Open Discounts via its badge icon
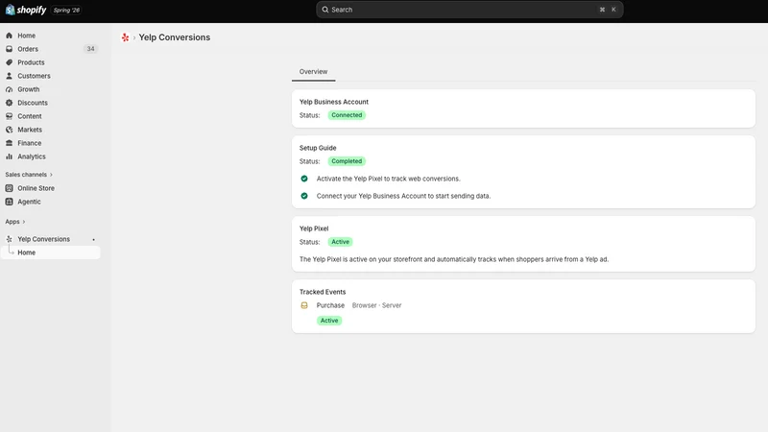Screen dimensions: 768x432 (x=9, y=103)
